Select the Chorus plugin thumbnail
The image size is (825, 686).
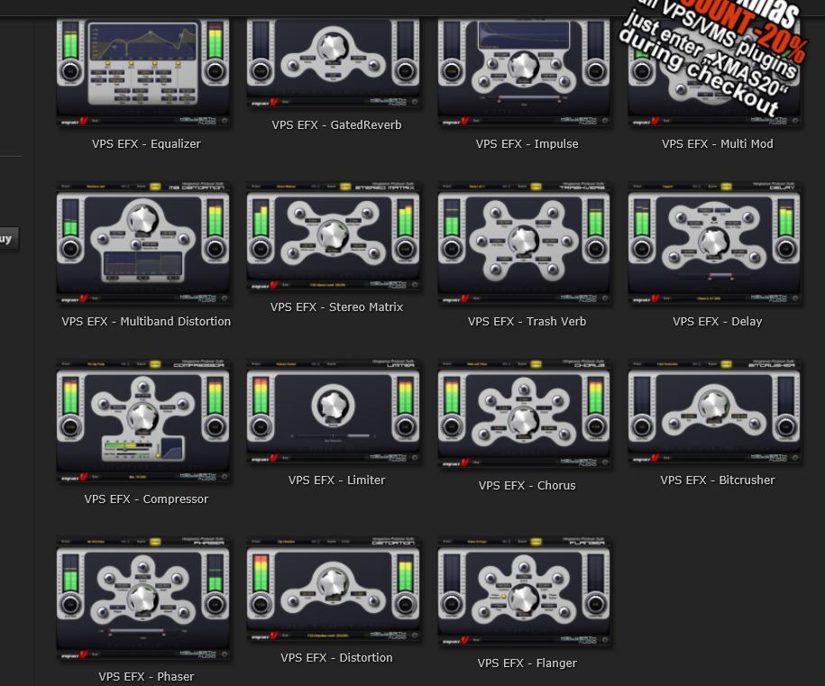(x=524, y=414)
